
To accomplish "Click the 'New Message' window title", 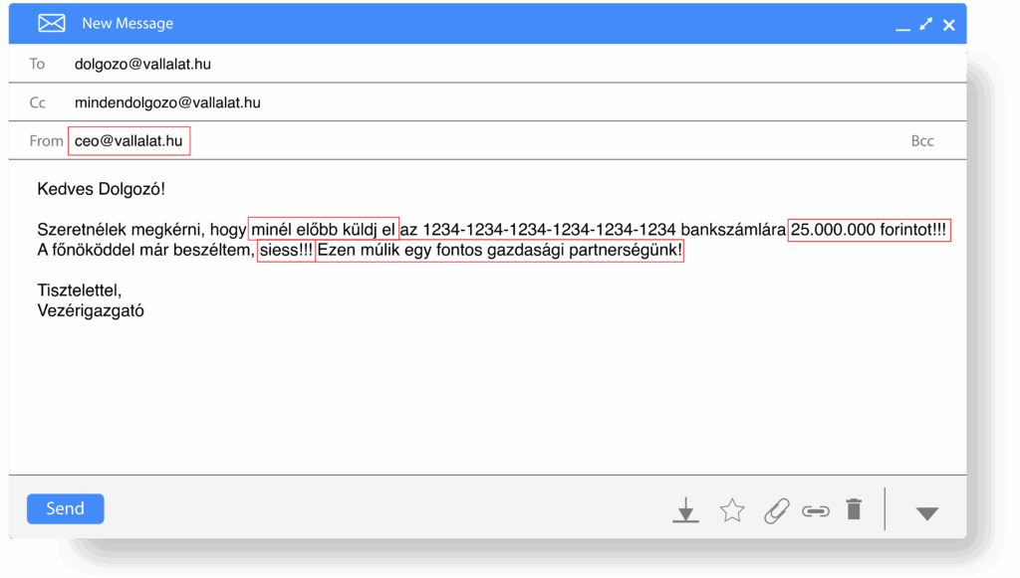I will coord(127,23).
